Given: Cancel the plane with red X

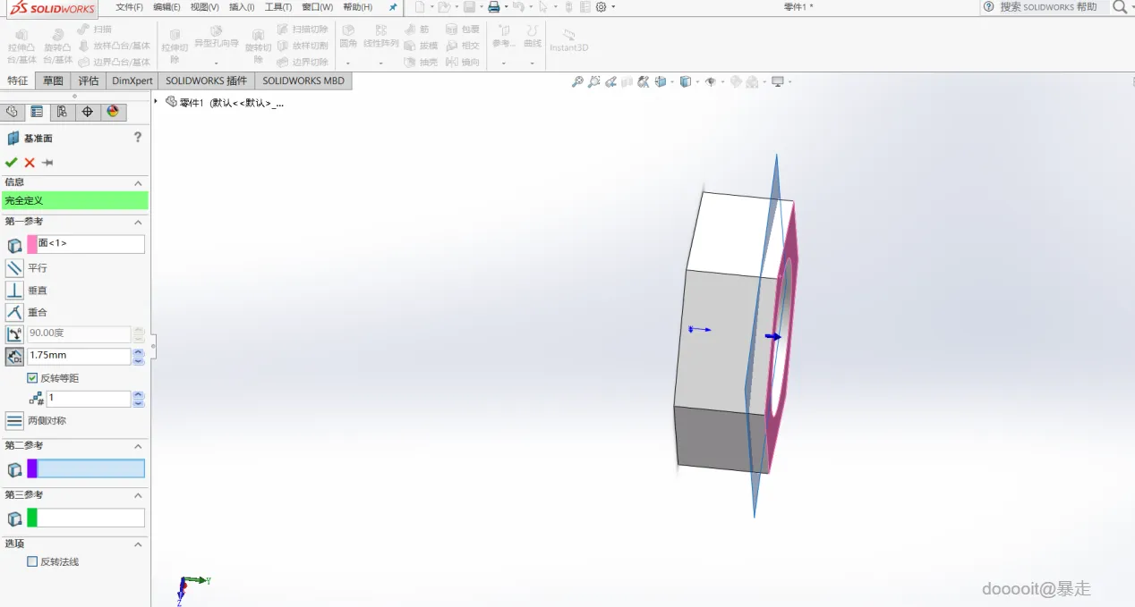Looking at the screenshot, I should pos(30,163).
